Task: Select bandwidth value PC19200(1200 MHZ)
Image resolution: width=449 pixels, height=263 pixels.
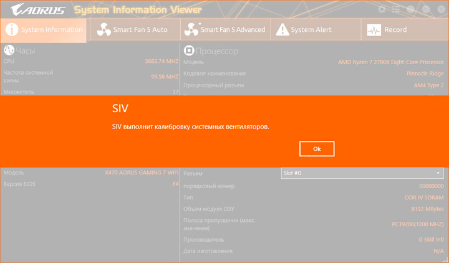Action: (x=417, y=224)
